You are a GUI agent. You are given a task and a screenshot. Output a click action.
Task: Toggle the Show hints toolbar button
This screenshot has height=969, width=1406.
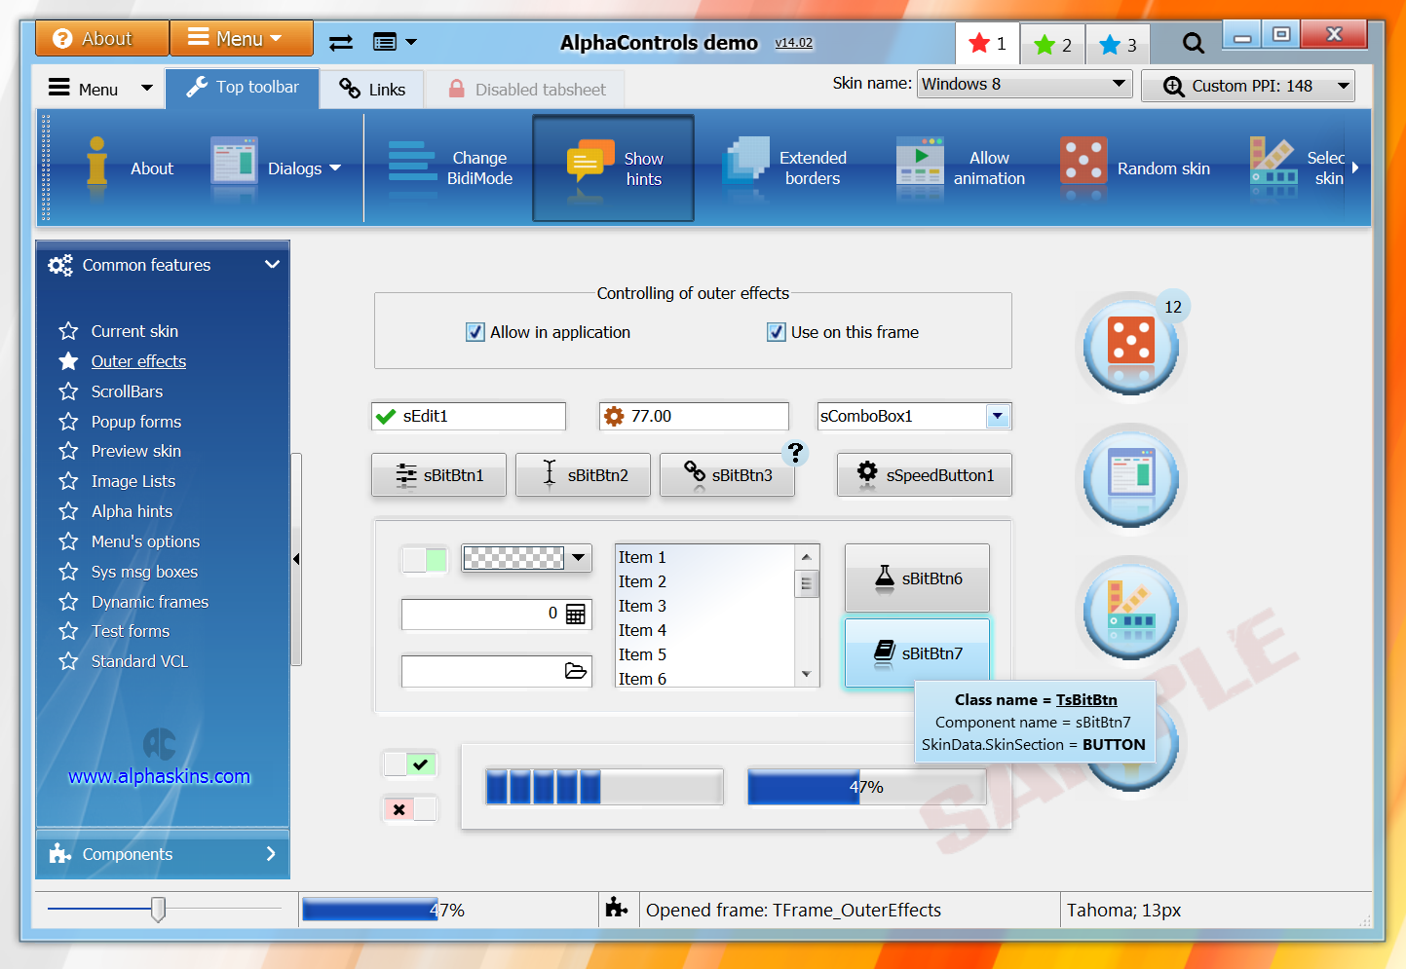pos(613,168)
